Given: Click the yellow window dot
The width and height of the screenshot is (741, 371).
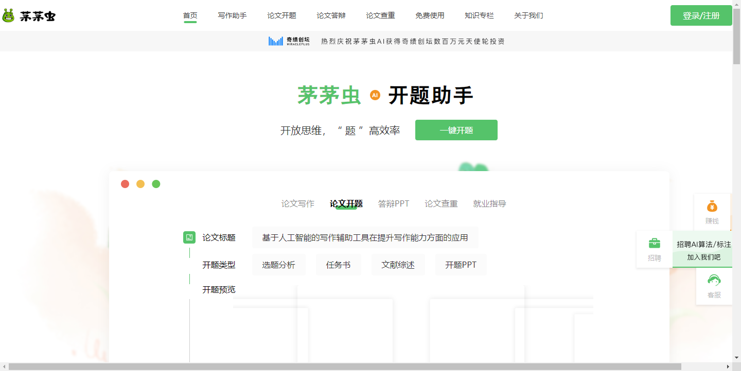Looking at the screenshot, I should [x=140, y=184].
